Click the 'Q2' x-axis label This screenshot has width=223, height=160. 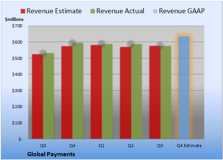coord(131,146)
